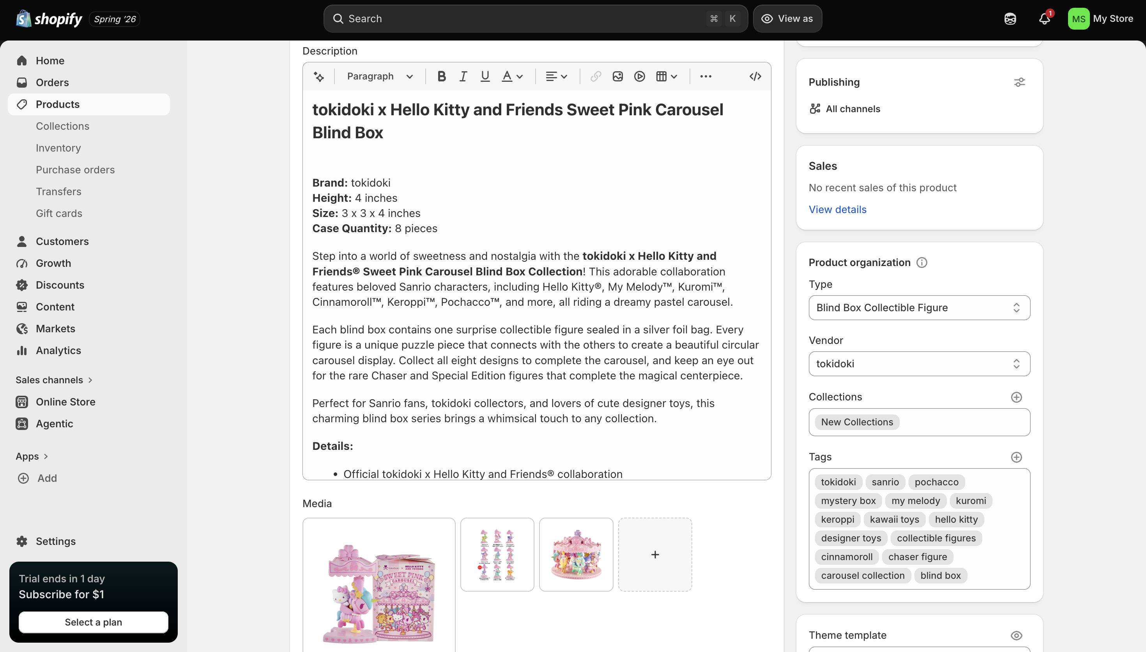Viewport: 1146px width, 652px height.
Task: Open Collections under Products
Action: [62, 126]
